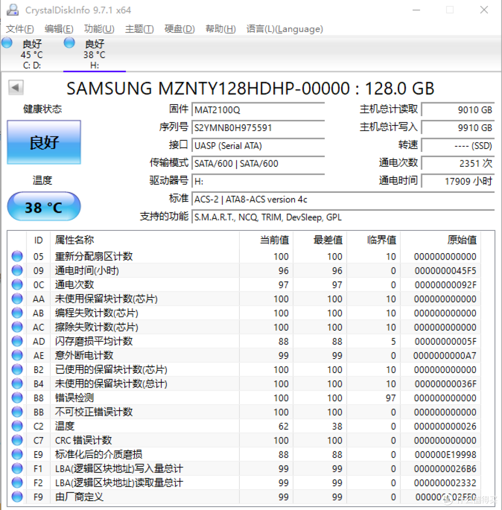Click status orb of attribute B4 row
Viewport: 502px width, 510px height.
point(17,384)
